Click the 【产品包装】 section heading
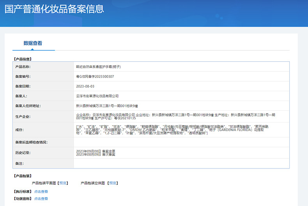 (x=23, y=176)
